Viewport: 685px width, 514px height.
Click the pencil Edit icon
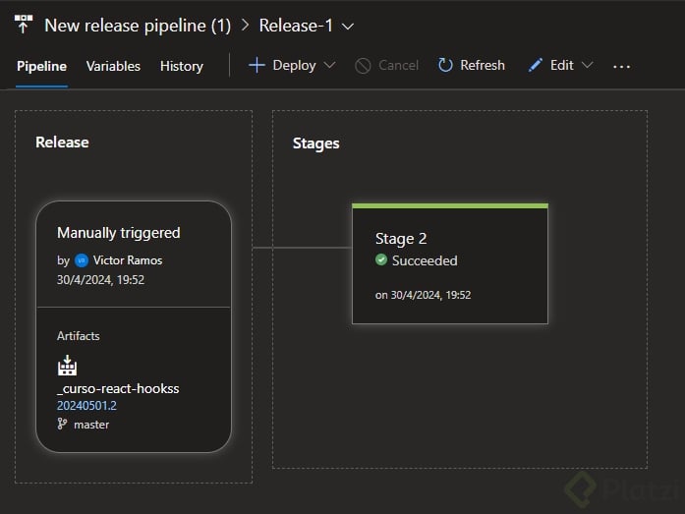coord(536,65)
